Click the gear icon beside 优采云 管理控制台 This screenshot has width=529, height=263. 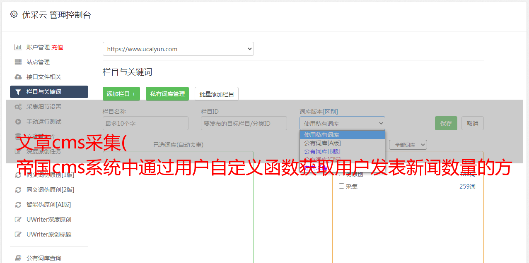tap(14, 14)
